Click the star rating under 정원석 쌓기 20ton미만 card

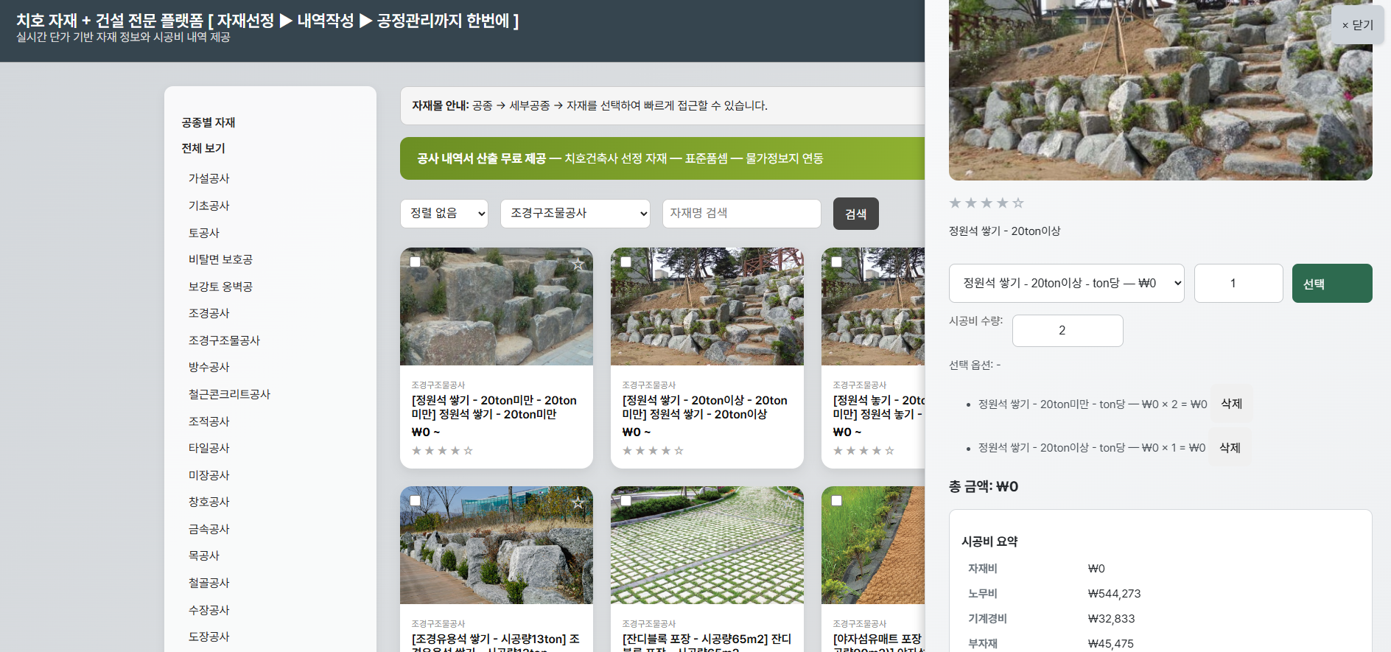[x=442, y=451]
